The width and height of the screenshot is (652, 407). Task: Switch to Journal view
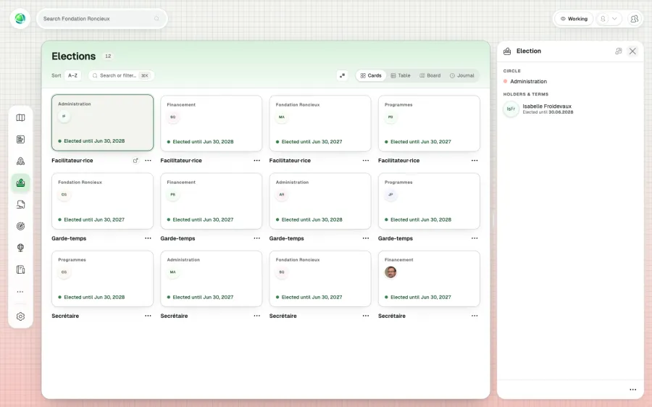[462, 75]
